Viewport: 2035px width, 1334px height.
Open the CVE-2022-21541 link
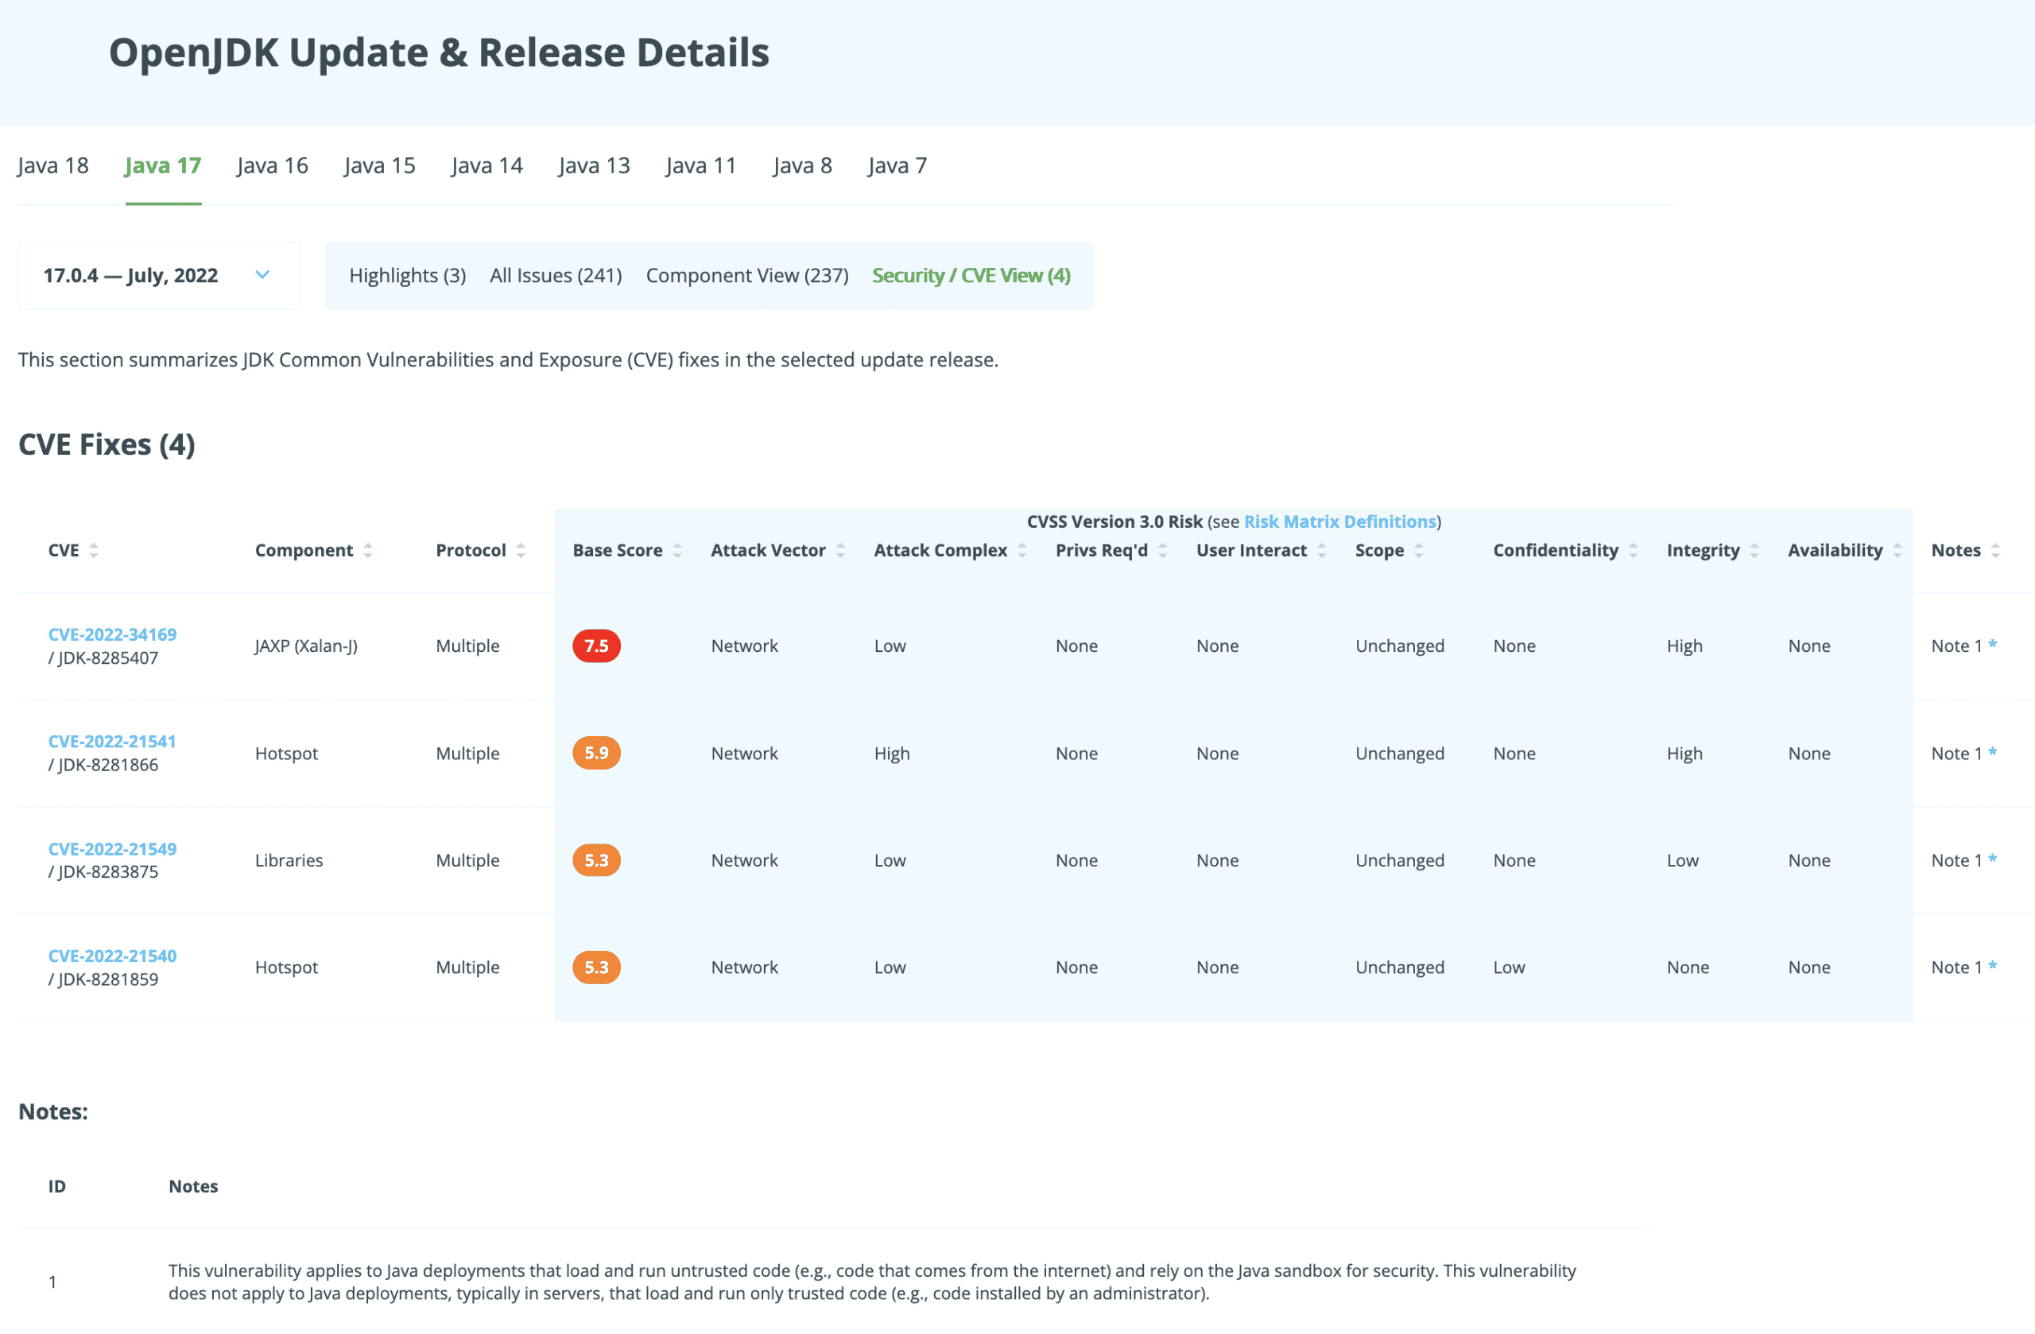[x=112, y=742]
